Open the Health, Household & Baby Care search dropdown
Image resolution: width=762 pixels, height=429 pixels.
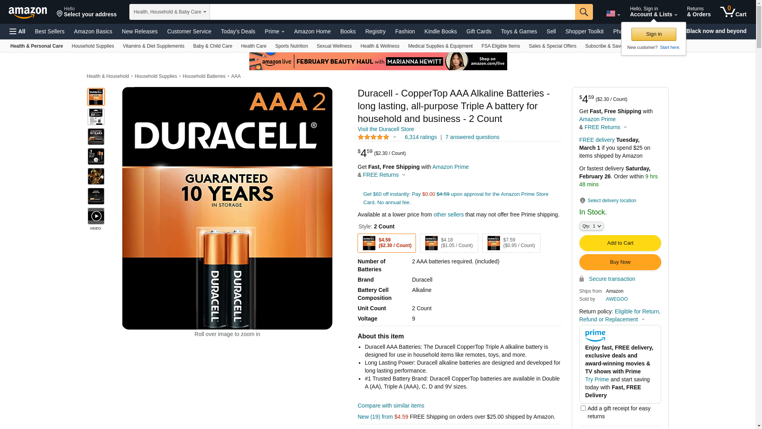tap(169, 12)
